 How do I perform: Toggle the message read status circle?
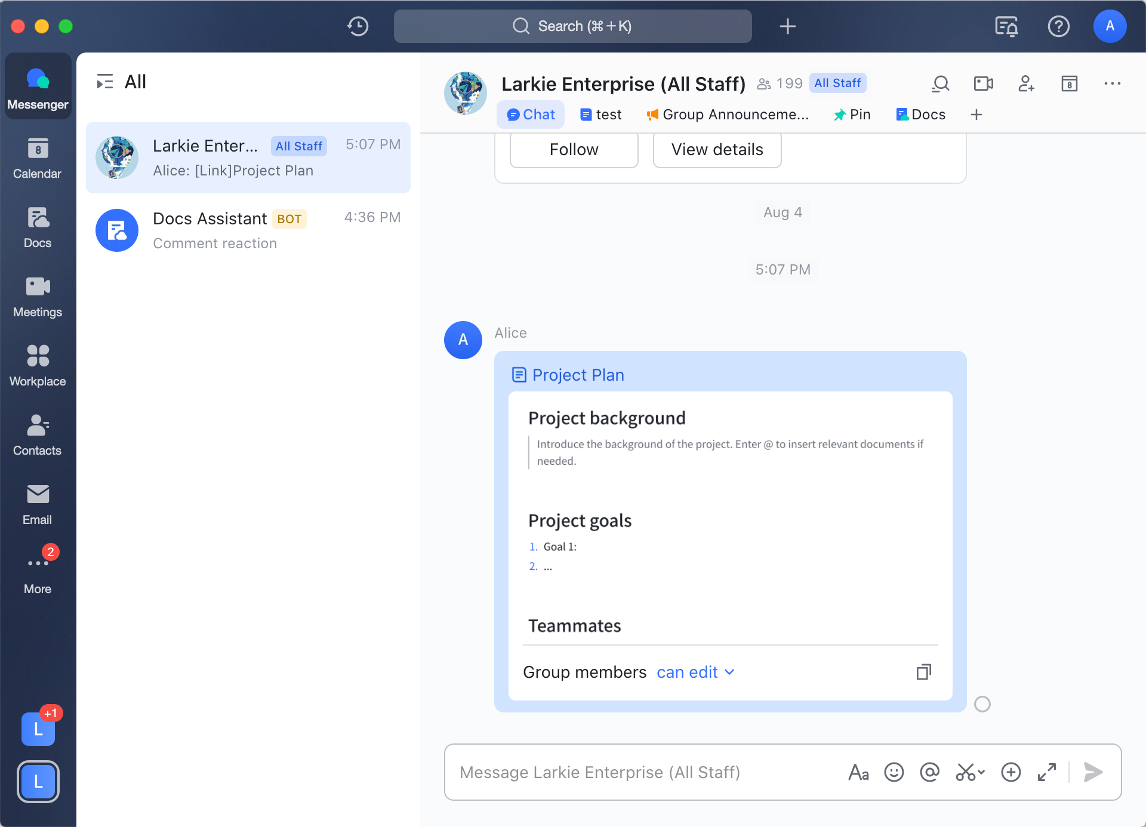[982, 704]
